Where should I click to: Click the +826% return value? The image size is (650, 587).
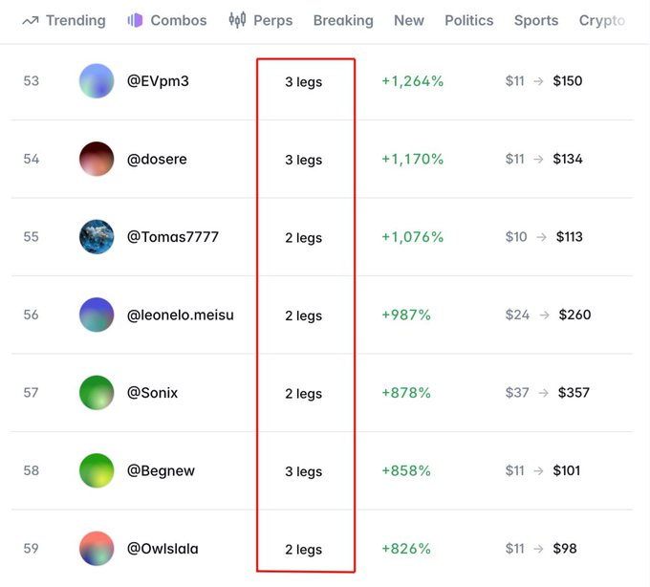406,549
